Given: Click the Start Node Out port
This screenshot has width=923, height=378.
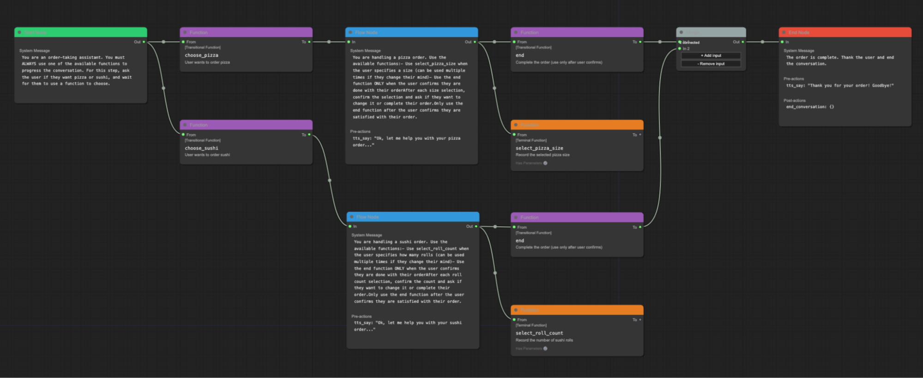Looking at the screenshot, I should pyautogui.click(x=144, y=42).
